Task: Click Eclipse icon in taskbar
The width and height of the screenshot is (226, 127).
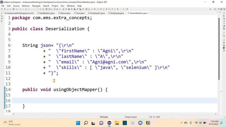Action: click(109, 123)
